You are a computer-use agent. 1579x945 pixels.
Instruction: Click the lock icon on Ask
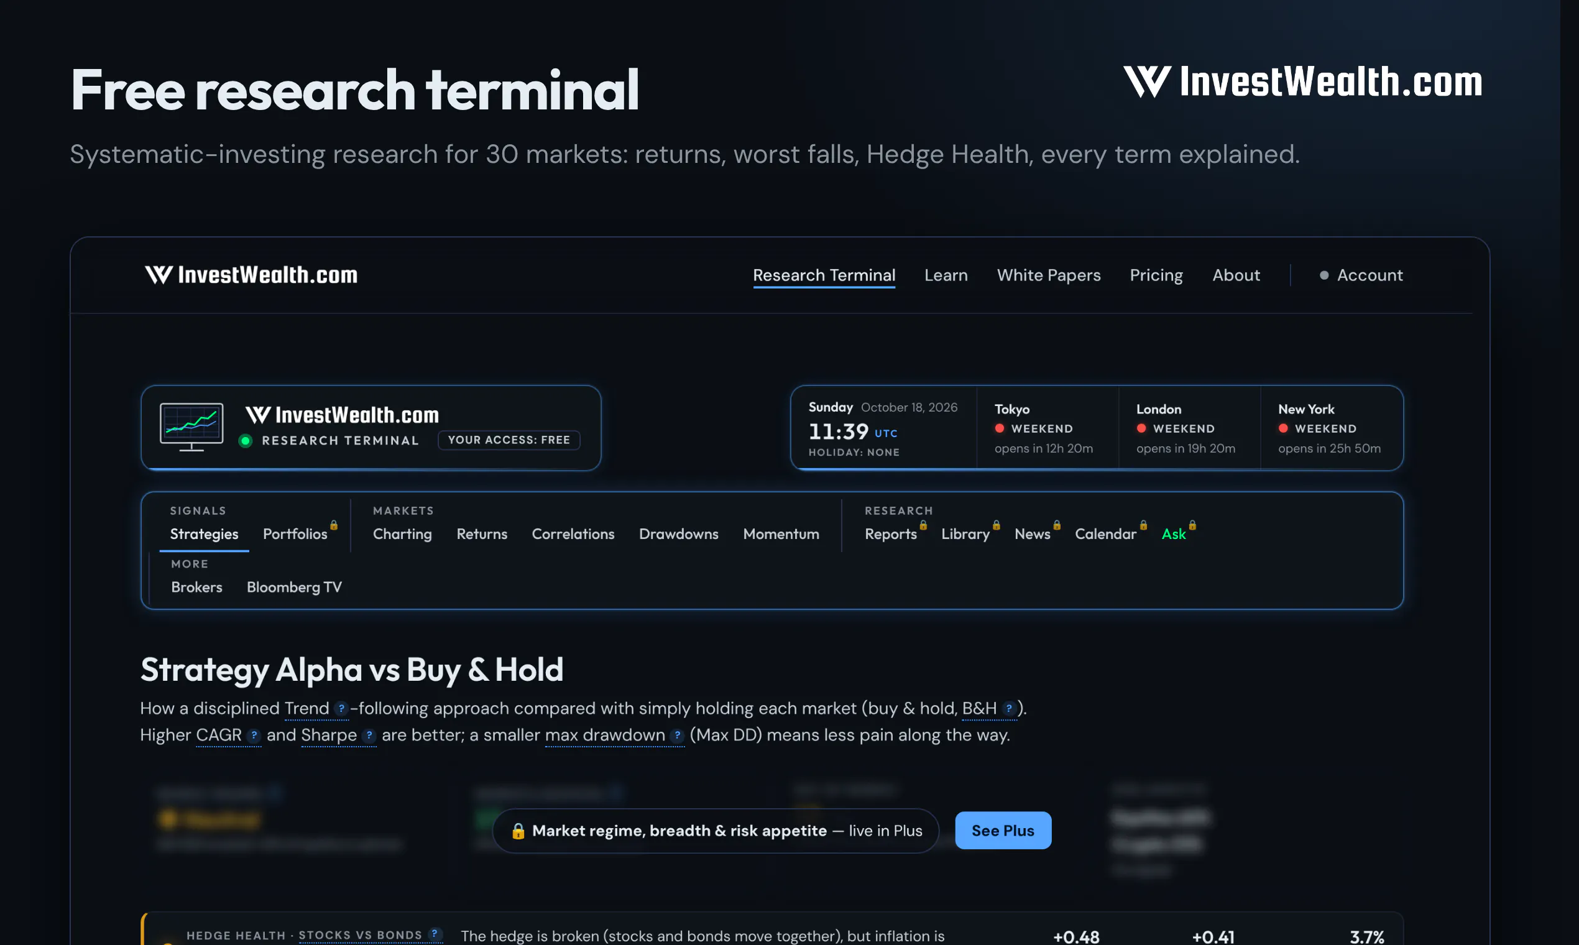click(1192, 525)
